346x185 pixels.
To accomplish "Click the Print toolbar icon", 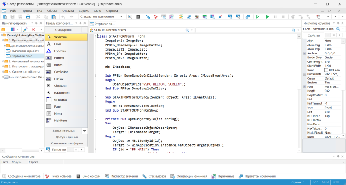I will point(28,17).
